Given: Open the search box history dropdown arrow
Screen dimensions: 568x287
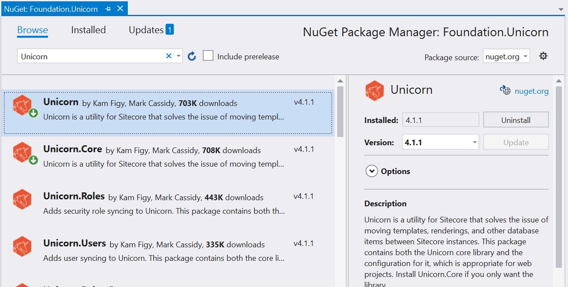Looking at the screenshot, I should [x=178, y=56].
